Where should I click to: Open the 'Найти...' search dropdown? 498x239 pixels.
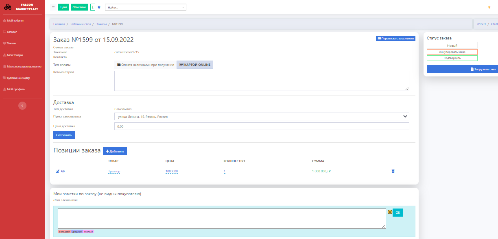tap(145, 7)
